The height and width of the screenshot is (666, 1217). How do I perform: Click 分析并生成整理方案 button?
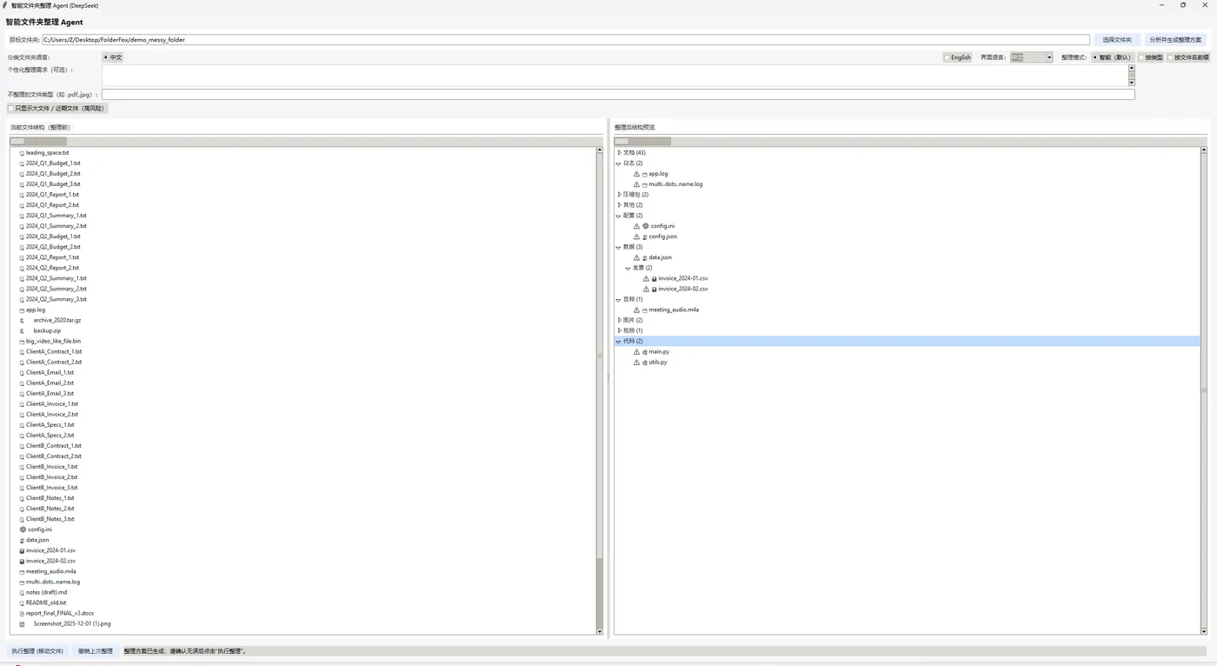click(x=1175, y=40)
